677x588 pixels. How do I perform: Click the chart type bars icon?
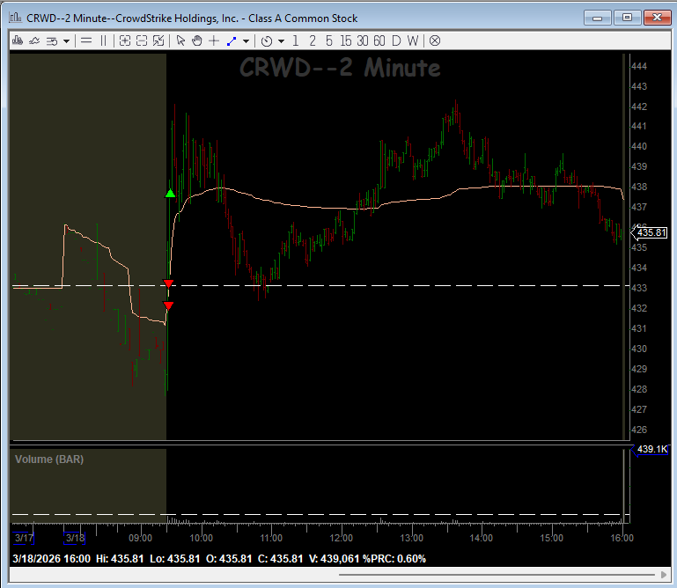(18, 40)
